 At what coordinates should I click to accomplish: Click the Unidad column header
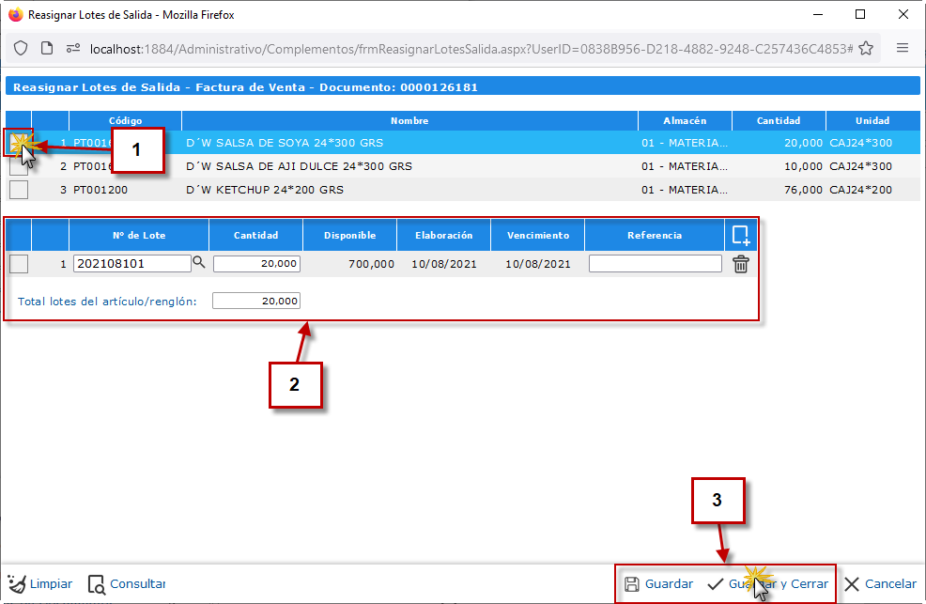coord(872,120)
